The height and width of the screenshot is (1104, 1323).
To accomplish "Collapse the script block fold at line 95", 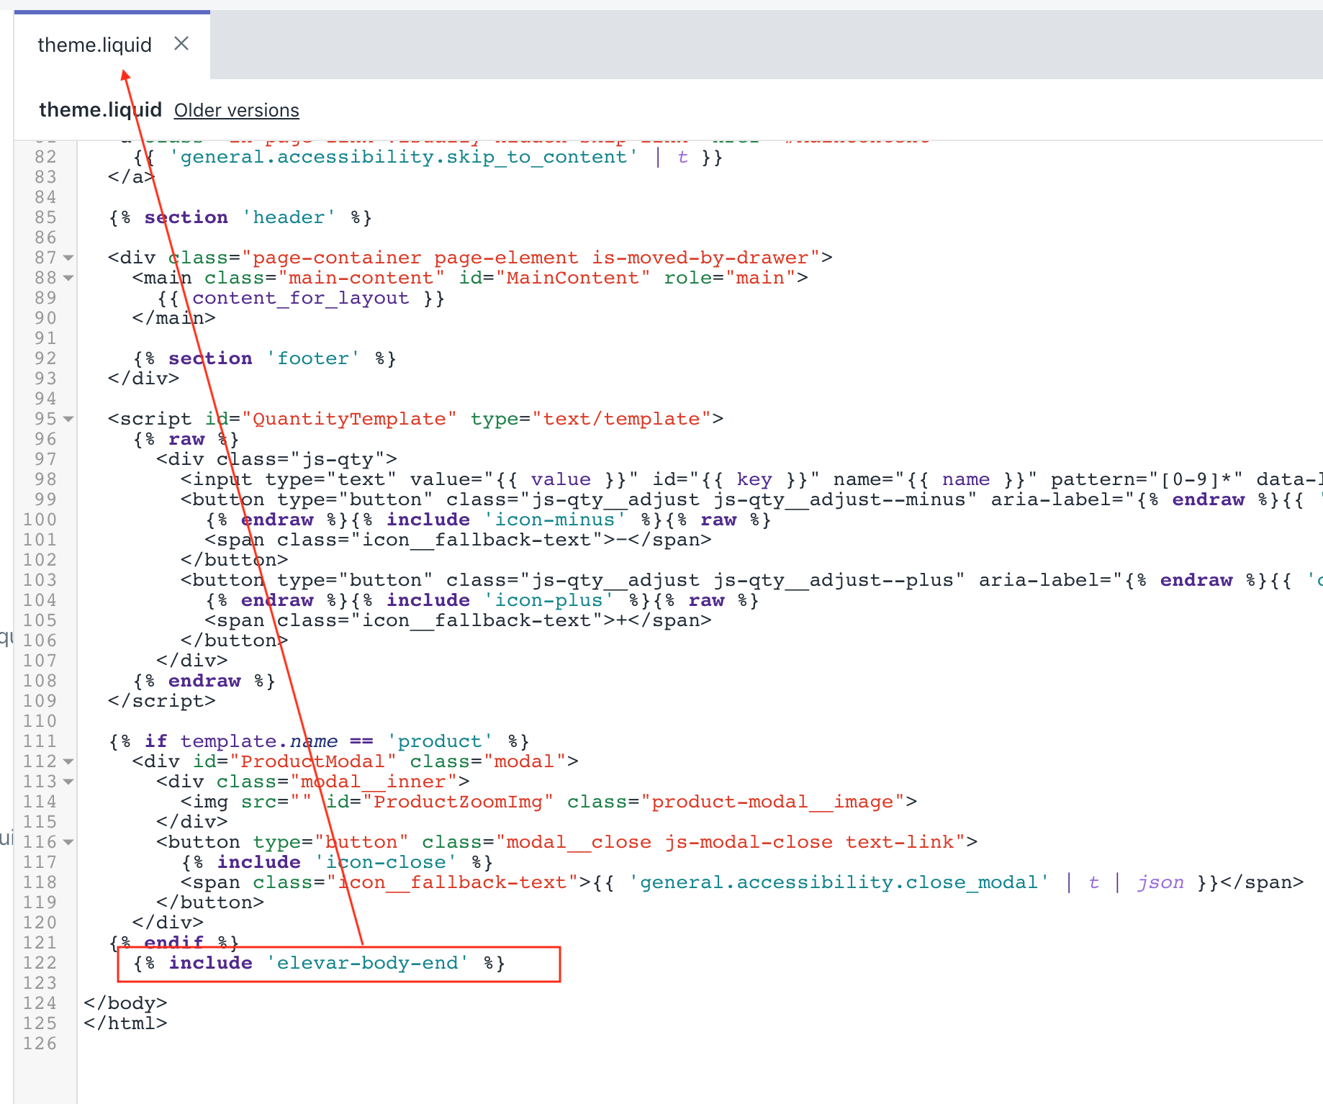I will [x=68, y=419].
